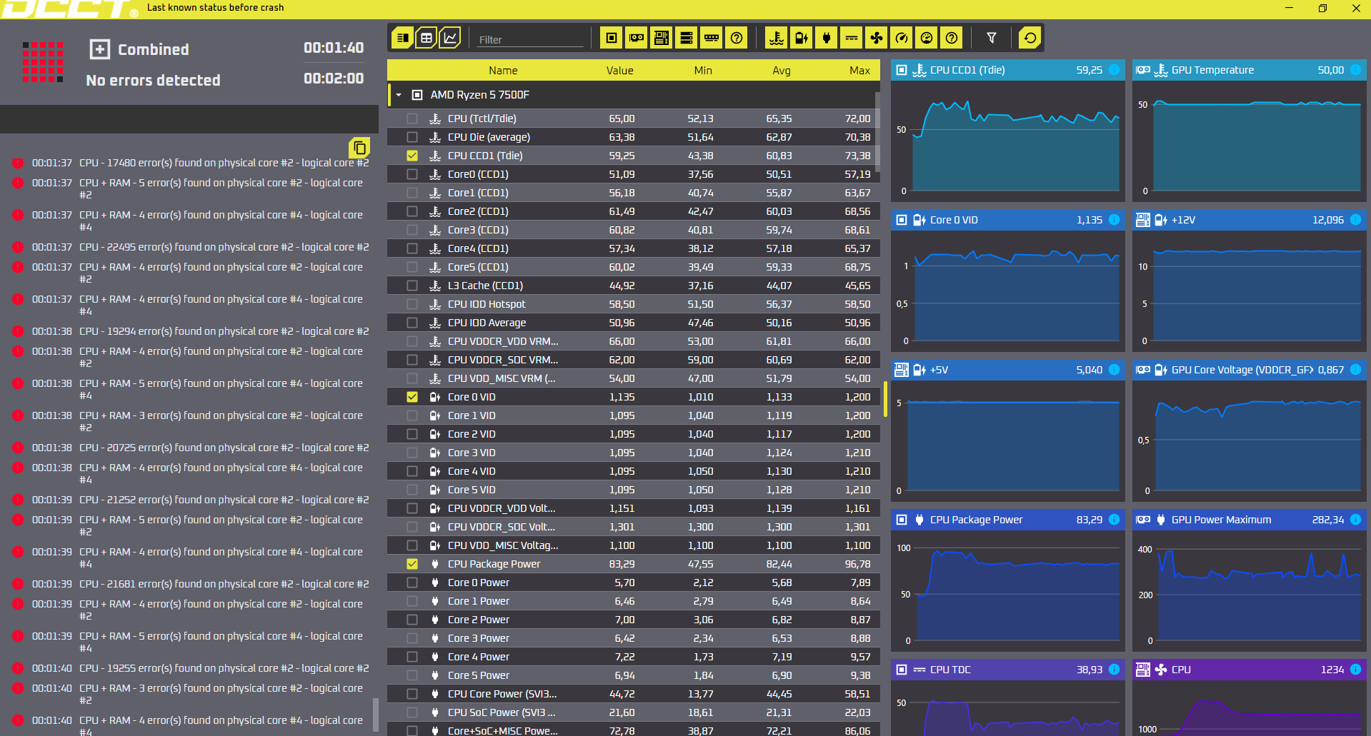Switch to graph-only monitoring view
The width and height of the screenshot is (1371, 736).
450,38
